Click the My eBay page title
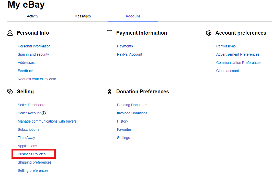The width and height of the screenshot is (272, 181). 26,5
